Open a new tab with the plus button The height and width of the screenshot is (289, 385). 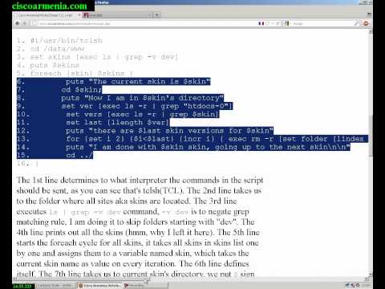click(x=157, y=15)
